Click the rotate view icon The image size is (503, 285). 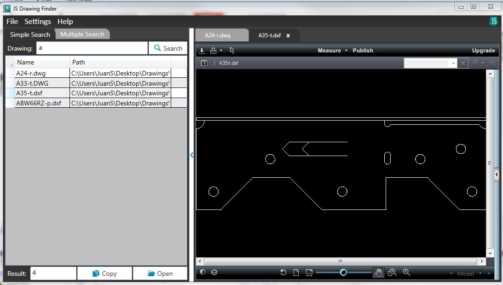coord(283,273)
